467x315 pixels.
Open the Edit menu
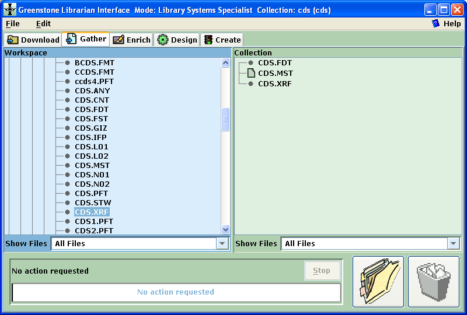[x=43, y=23]
